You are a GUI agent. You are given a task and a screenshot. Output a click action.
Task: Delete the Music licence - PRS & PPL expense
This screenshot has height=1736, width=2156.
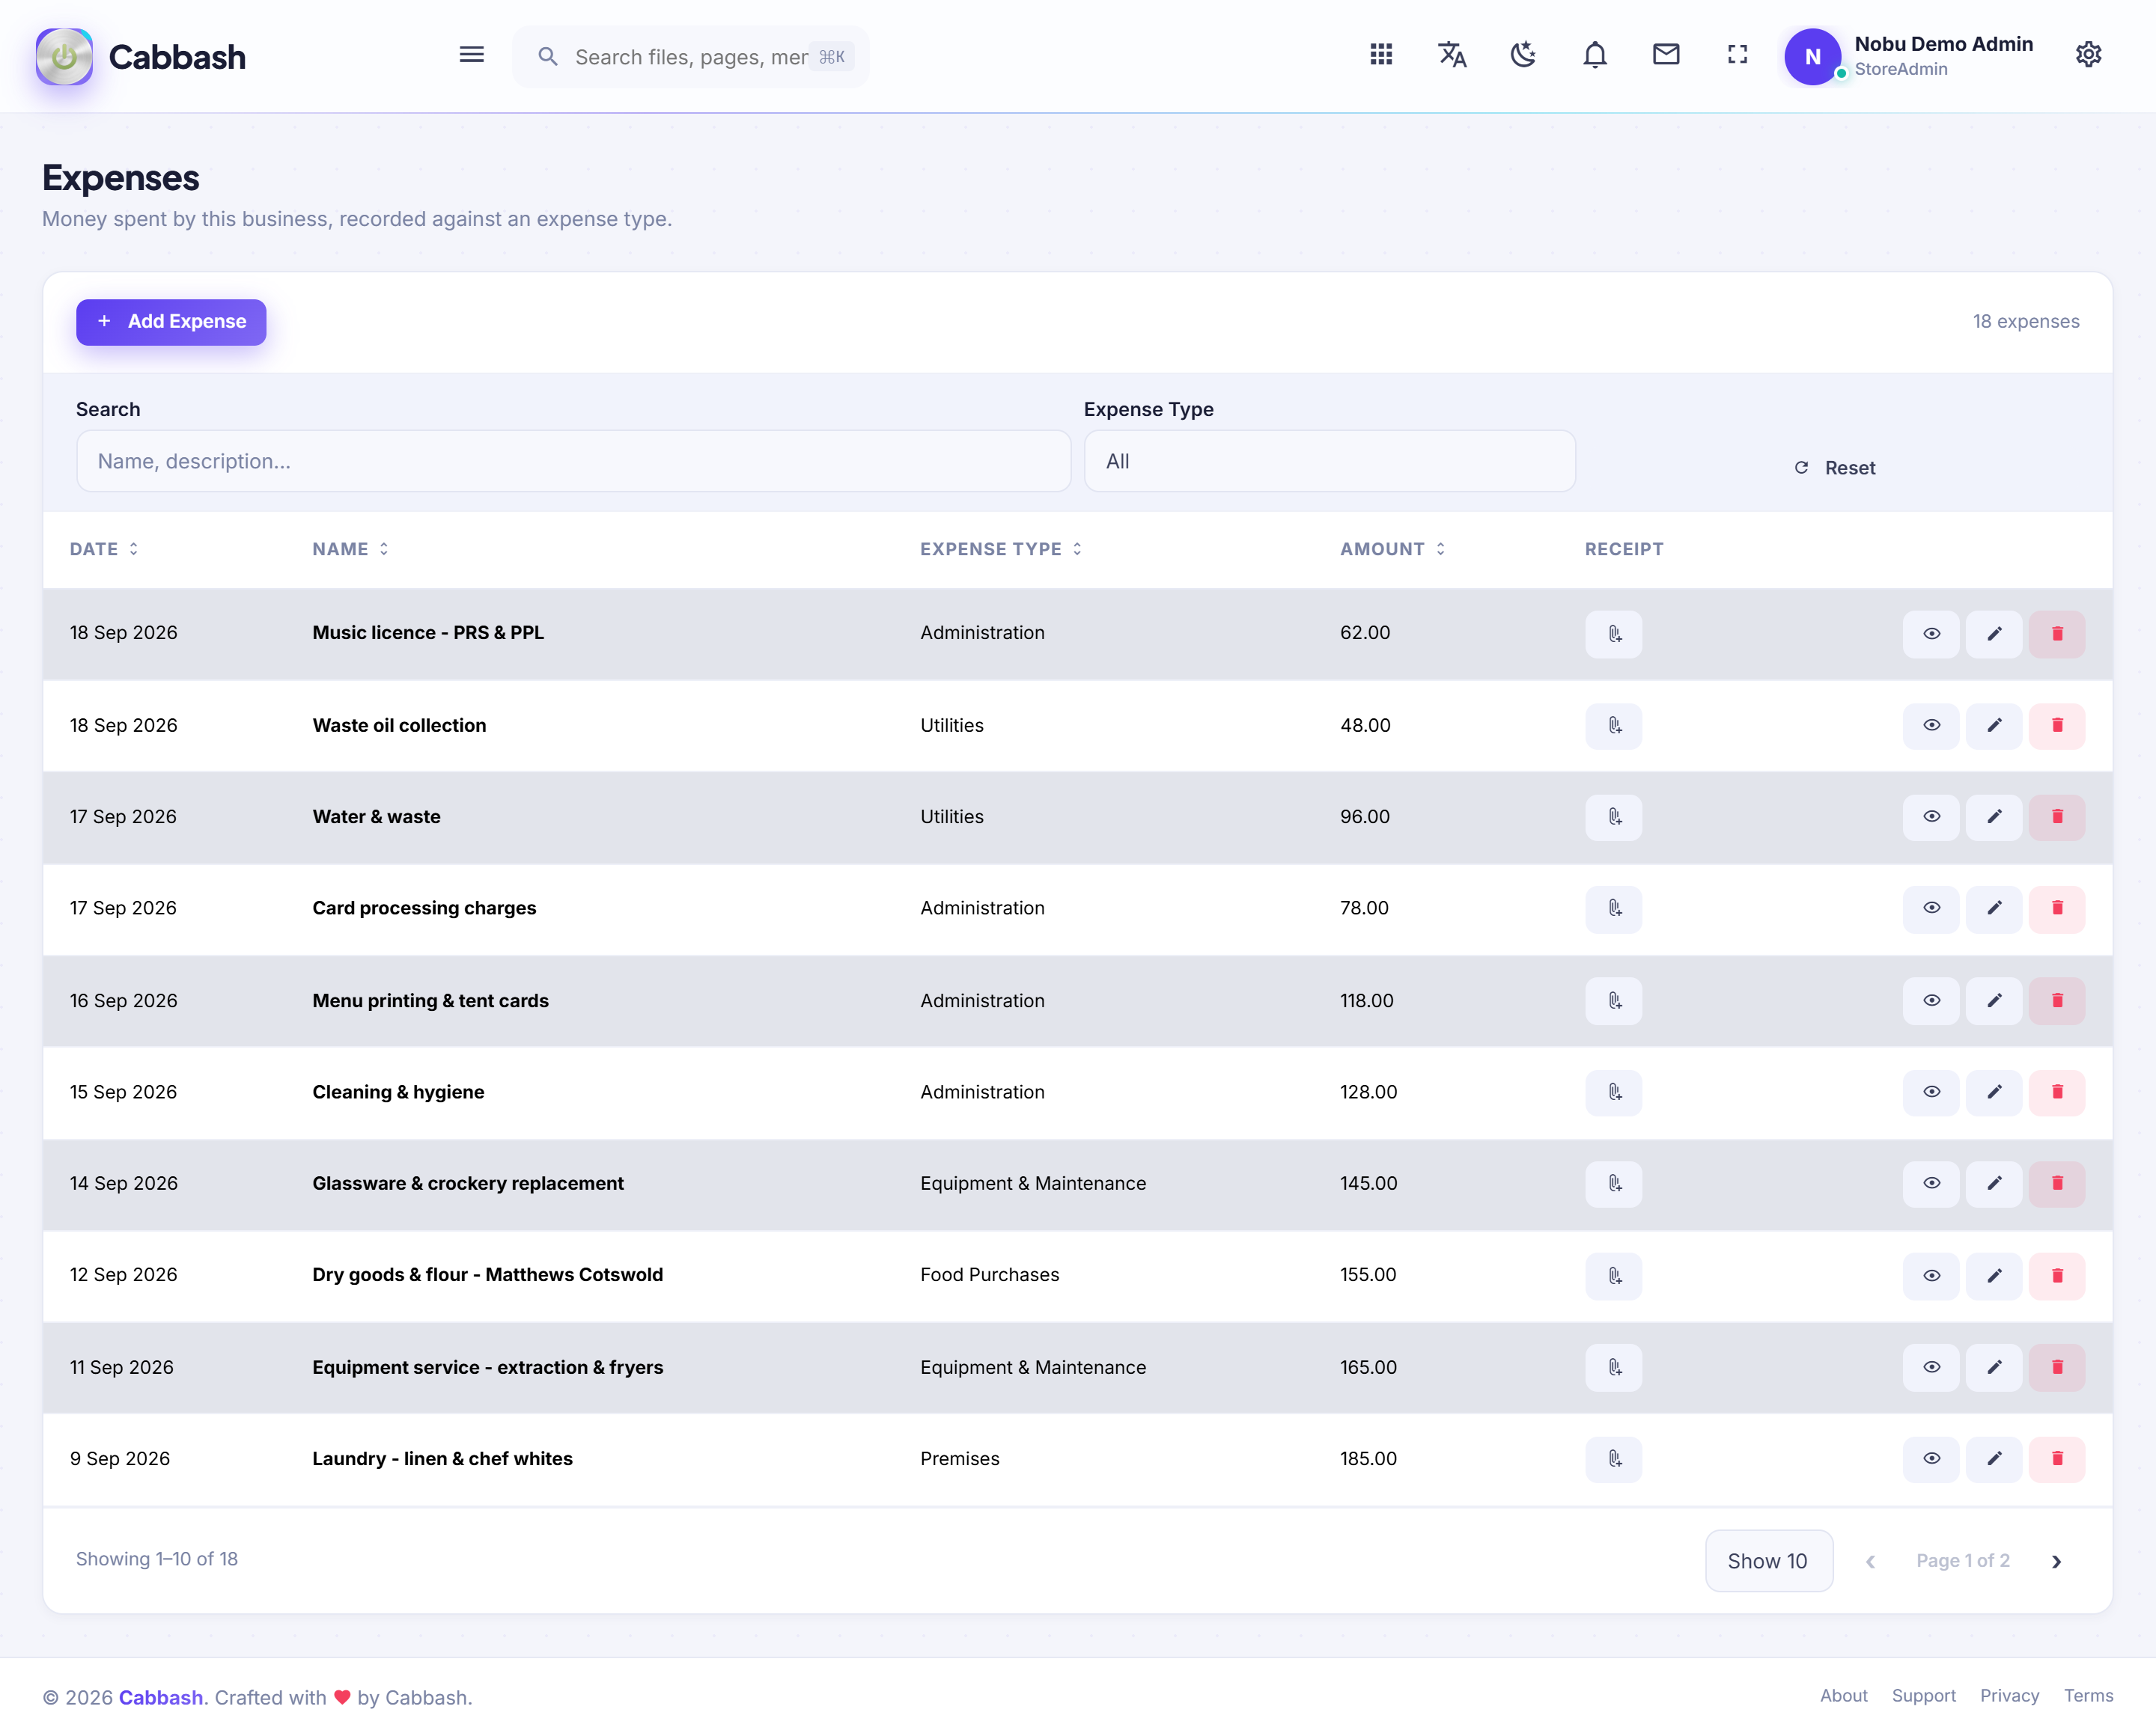2057,634
